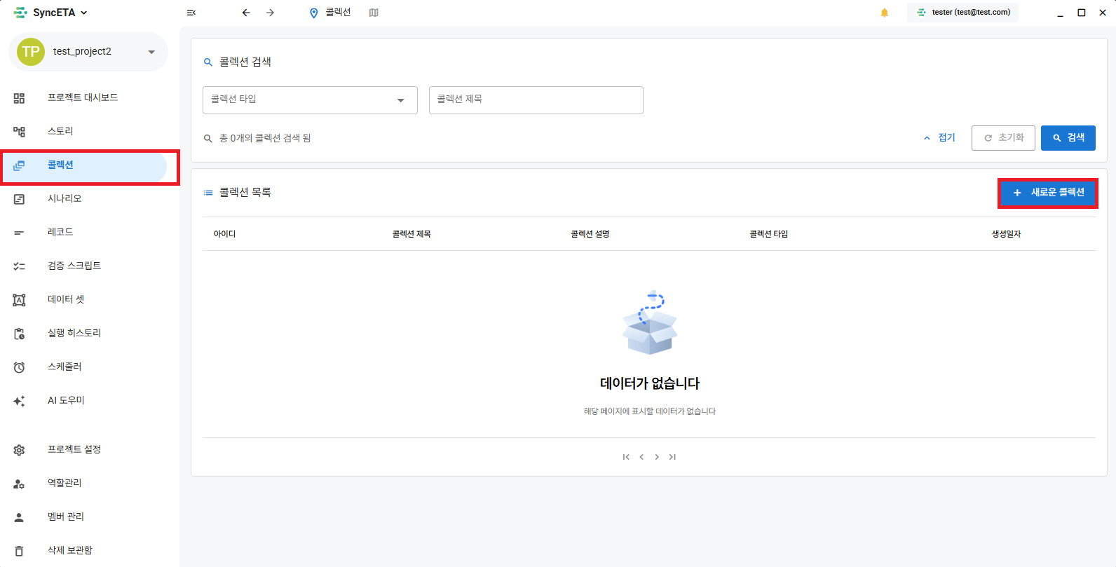
Task: Click the forward navigation arrow
Action: click(271, 13)
